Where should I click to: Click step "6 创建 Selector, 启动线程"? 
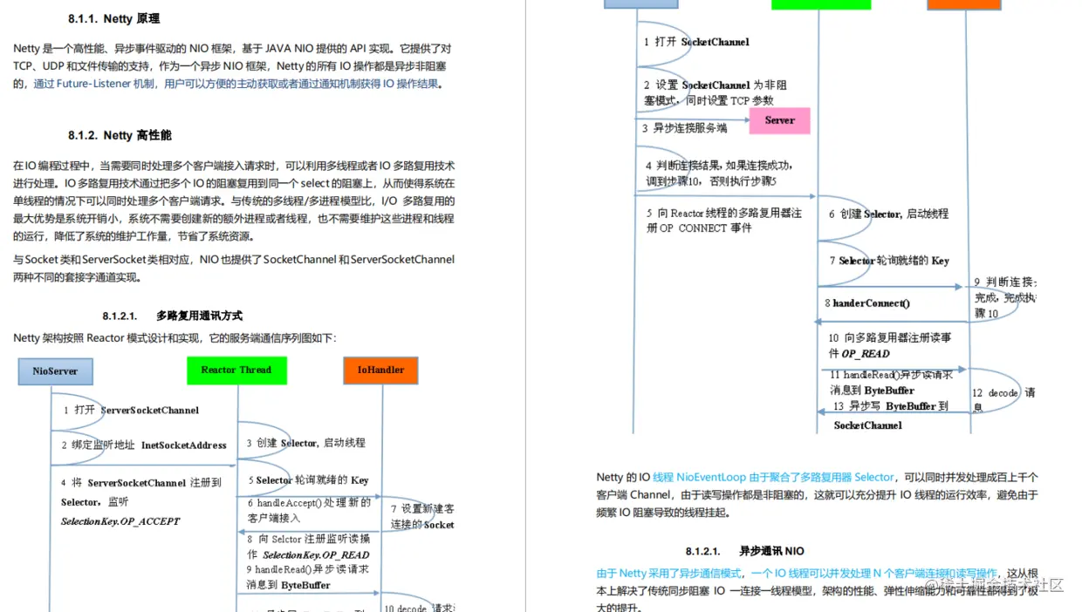(x=888, y=214)
